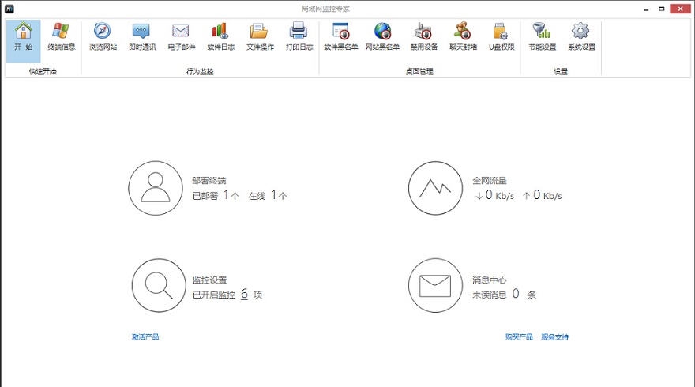Viewport: 695px width, 387px height.
Task: Maximize the application window
Action: pos(661,9)
